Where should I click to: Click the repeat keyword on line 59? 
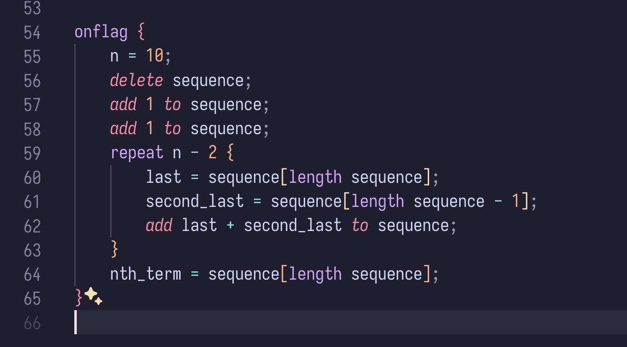137,153
